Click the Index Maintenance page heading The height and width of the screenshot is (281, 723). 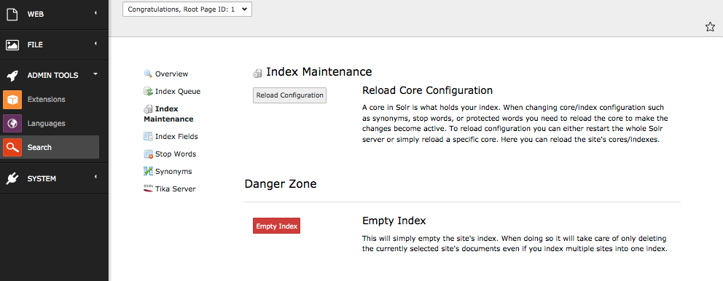[319, 72]
